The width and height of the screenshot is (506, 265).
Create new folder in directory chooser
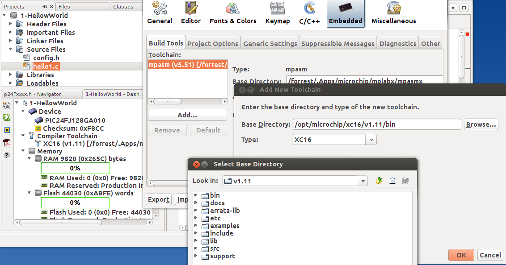point(405,181)
